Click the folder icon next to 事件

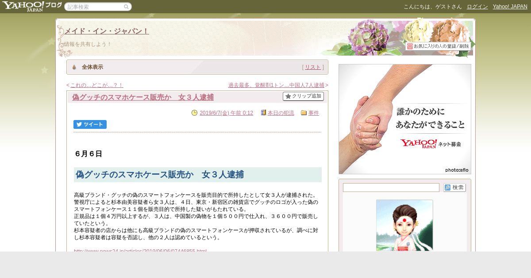coord(304,113)
